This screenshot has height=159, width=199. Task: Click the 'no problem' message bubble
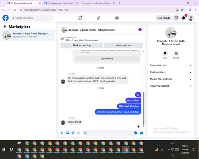(133, 101)
